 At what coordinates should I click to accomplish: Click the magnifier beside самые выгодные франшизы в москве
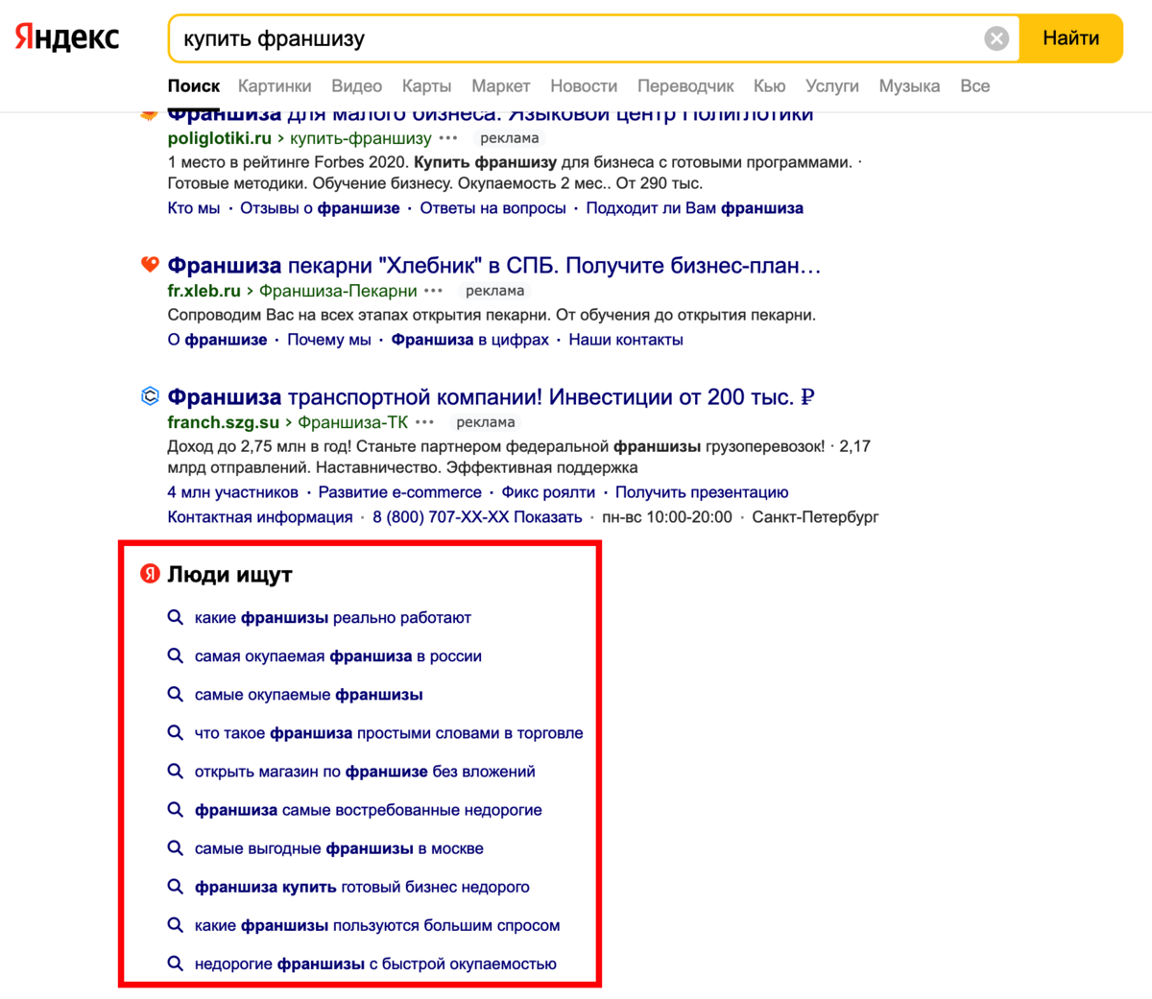point(175,848)
